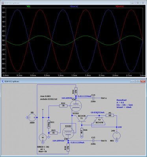This screenshot has height=157, width=147.
Task: Minimize the waveform plot window
Action: (x=132, y=3)
